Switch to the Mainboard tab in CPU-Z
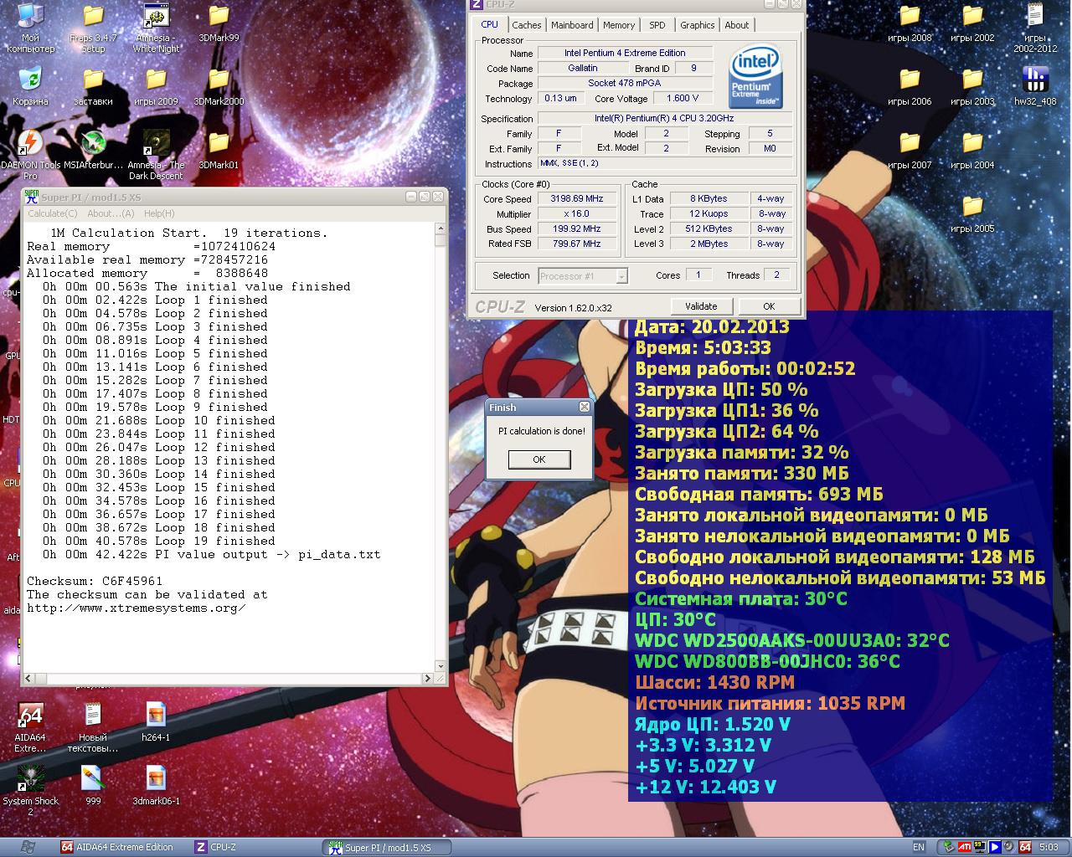This screenshot has width=1072, height=857. pyautogui.click(x=572, y=25)
